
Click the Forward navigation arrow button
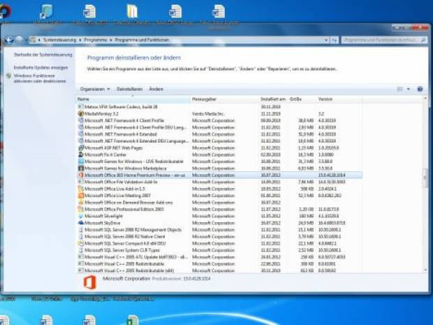(x=20, y=40)
